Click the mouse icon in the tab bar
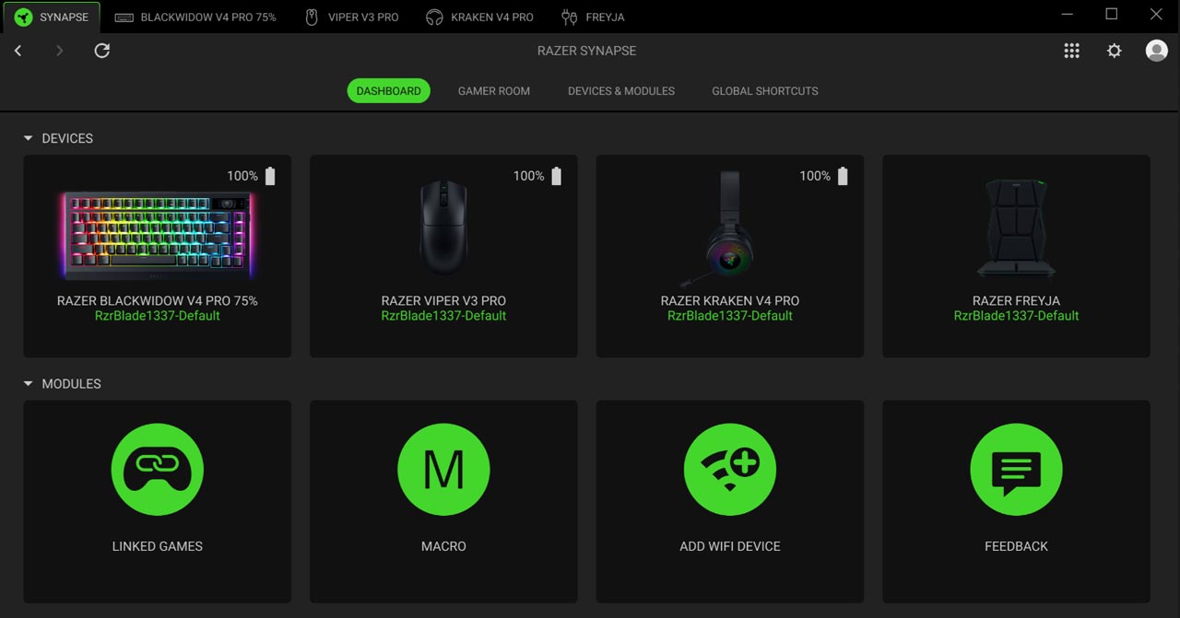The image size is (1180, 618). click(x=312, y=17)
